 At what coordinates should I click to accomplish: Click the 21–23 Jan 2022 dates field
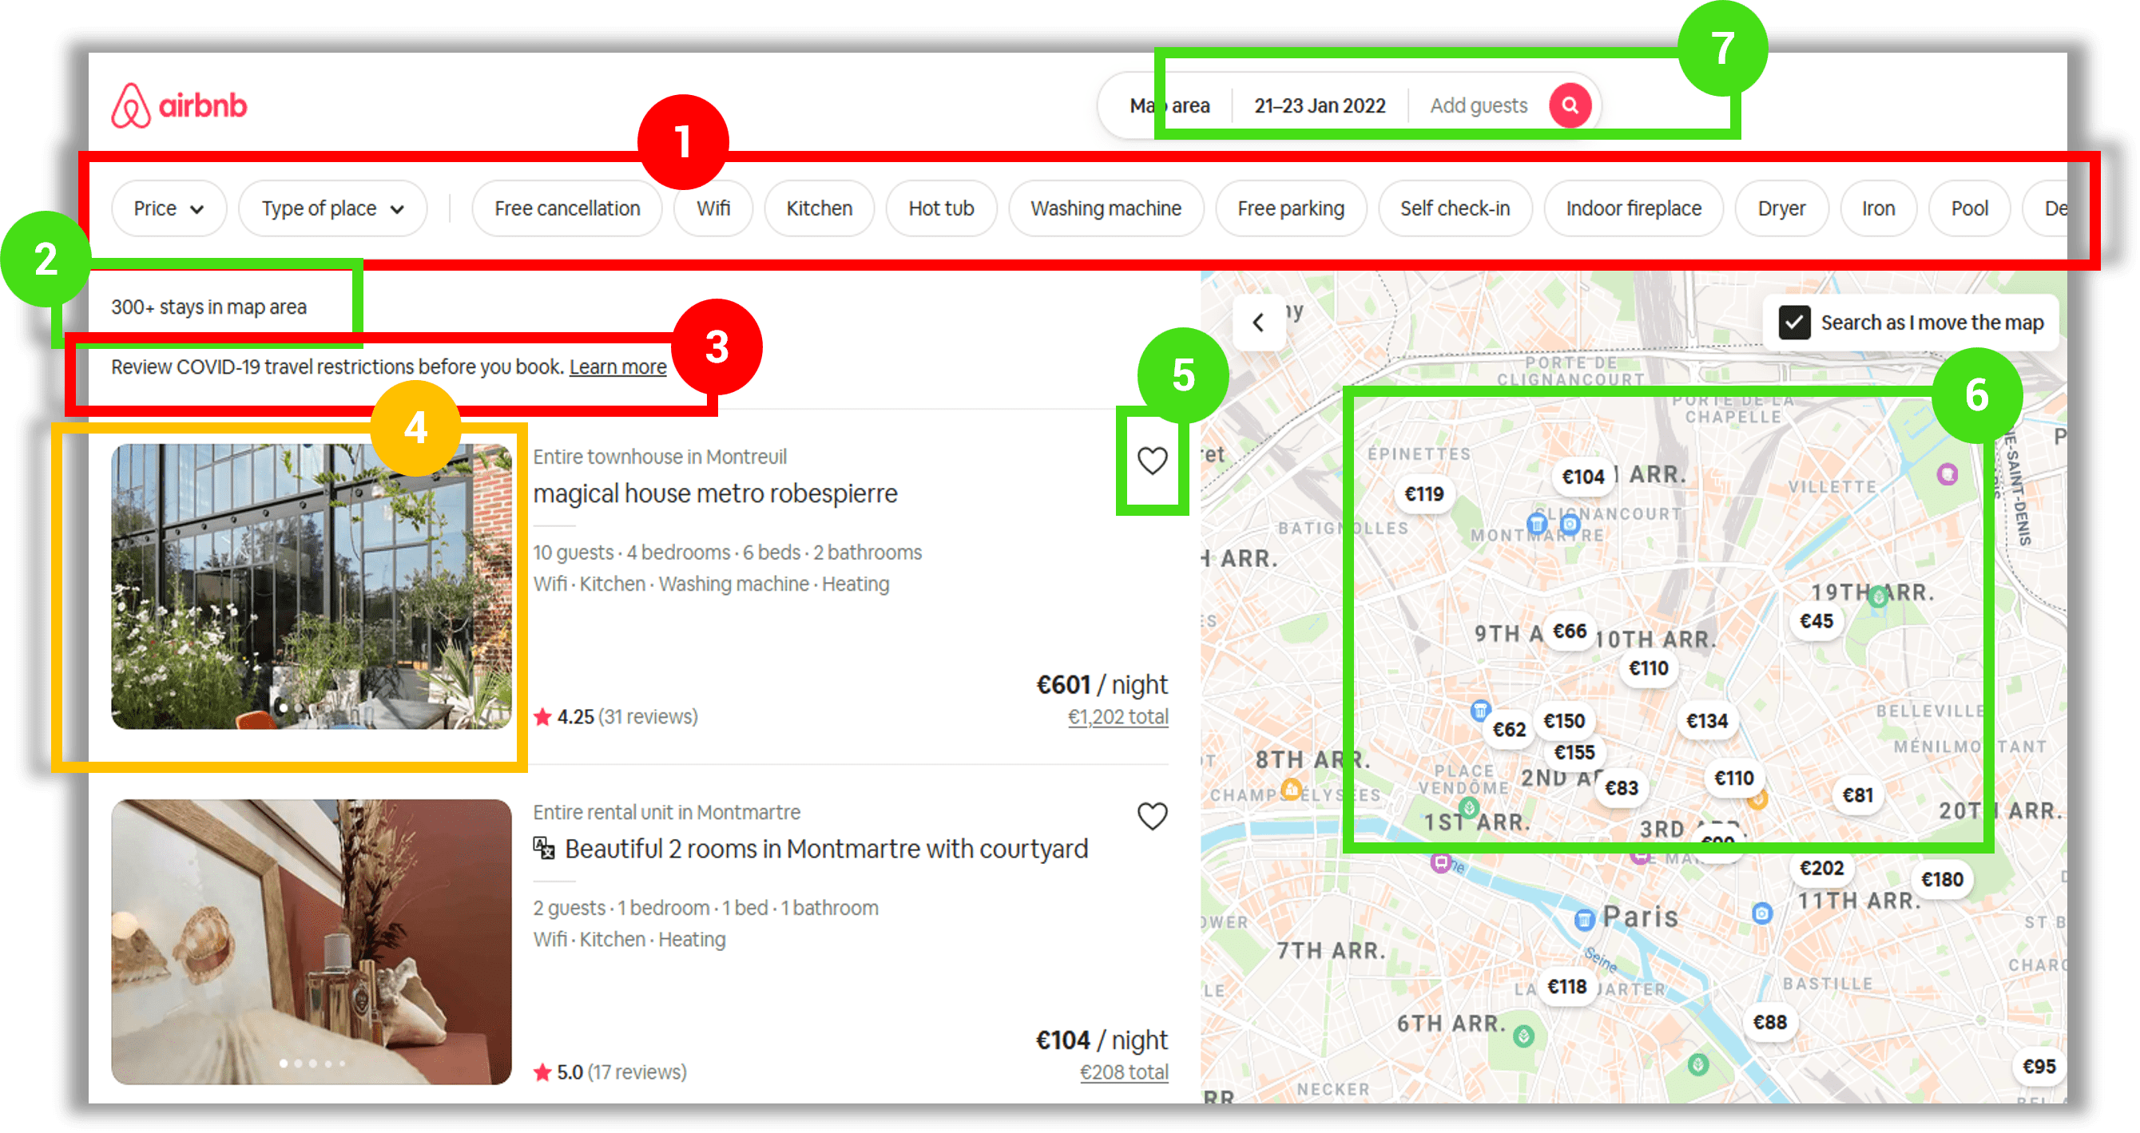point(1320,105)
